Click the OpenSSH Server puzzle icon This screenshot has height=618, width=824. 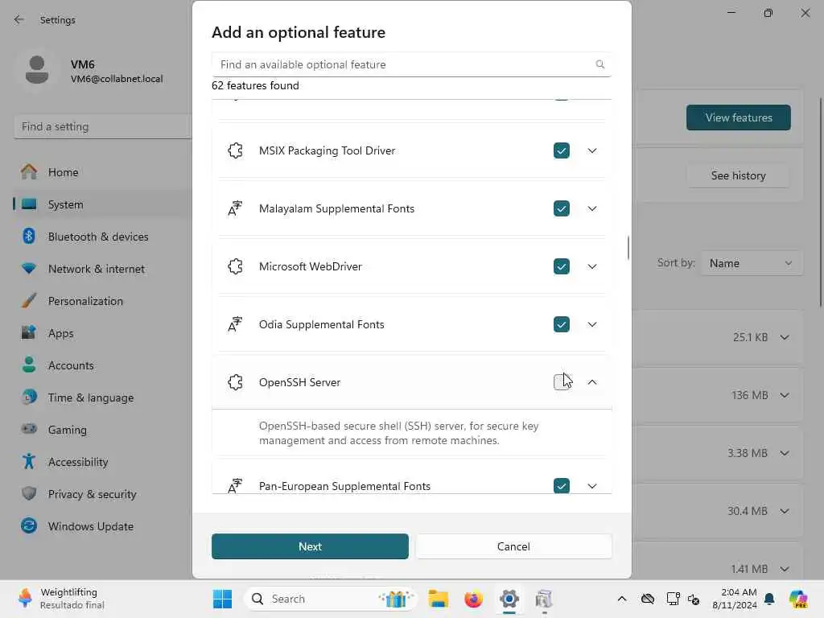tap(236, 382)
